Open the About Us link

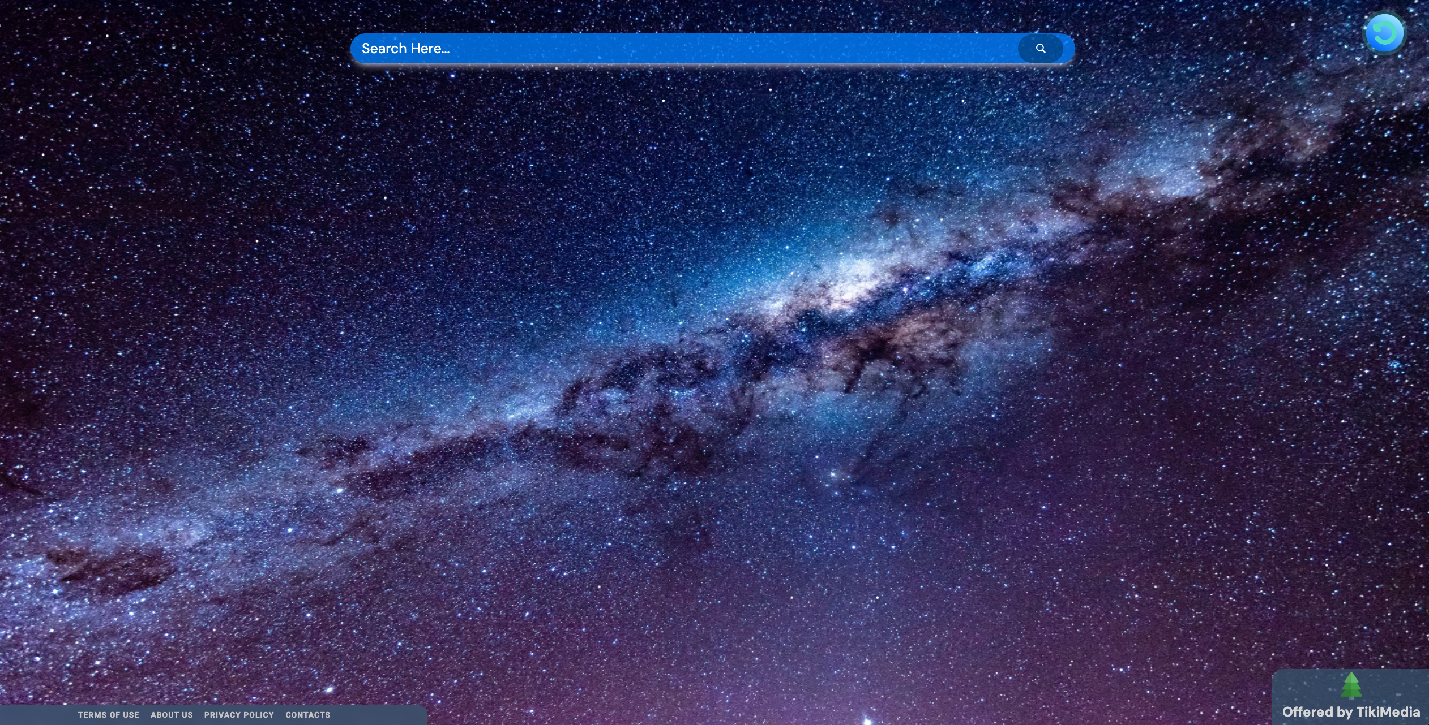pos(172,715)
